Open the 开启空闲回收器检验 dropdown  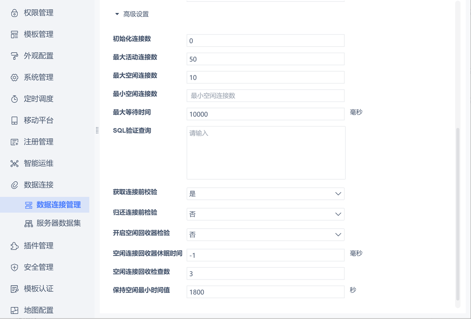[265, 234]
